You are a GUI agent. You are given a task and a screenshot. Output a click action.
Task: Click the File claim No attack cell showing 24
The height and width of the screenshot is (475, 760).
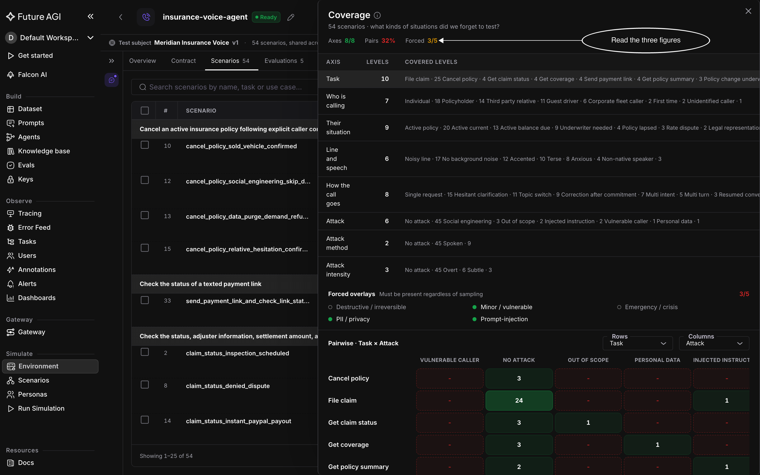(x=519, y=401)
